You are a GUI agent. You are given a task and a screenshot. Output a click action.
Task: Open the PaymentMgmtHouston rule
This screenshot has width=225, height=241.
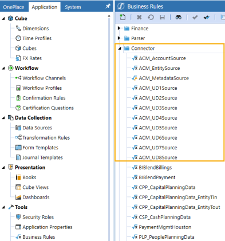165,227
